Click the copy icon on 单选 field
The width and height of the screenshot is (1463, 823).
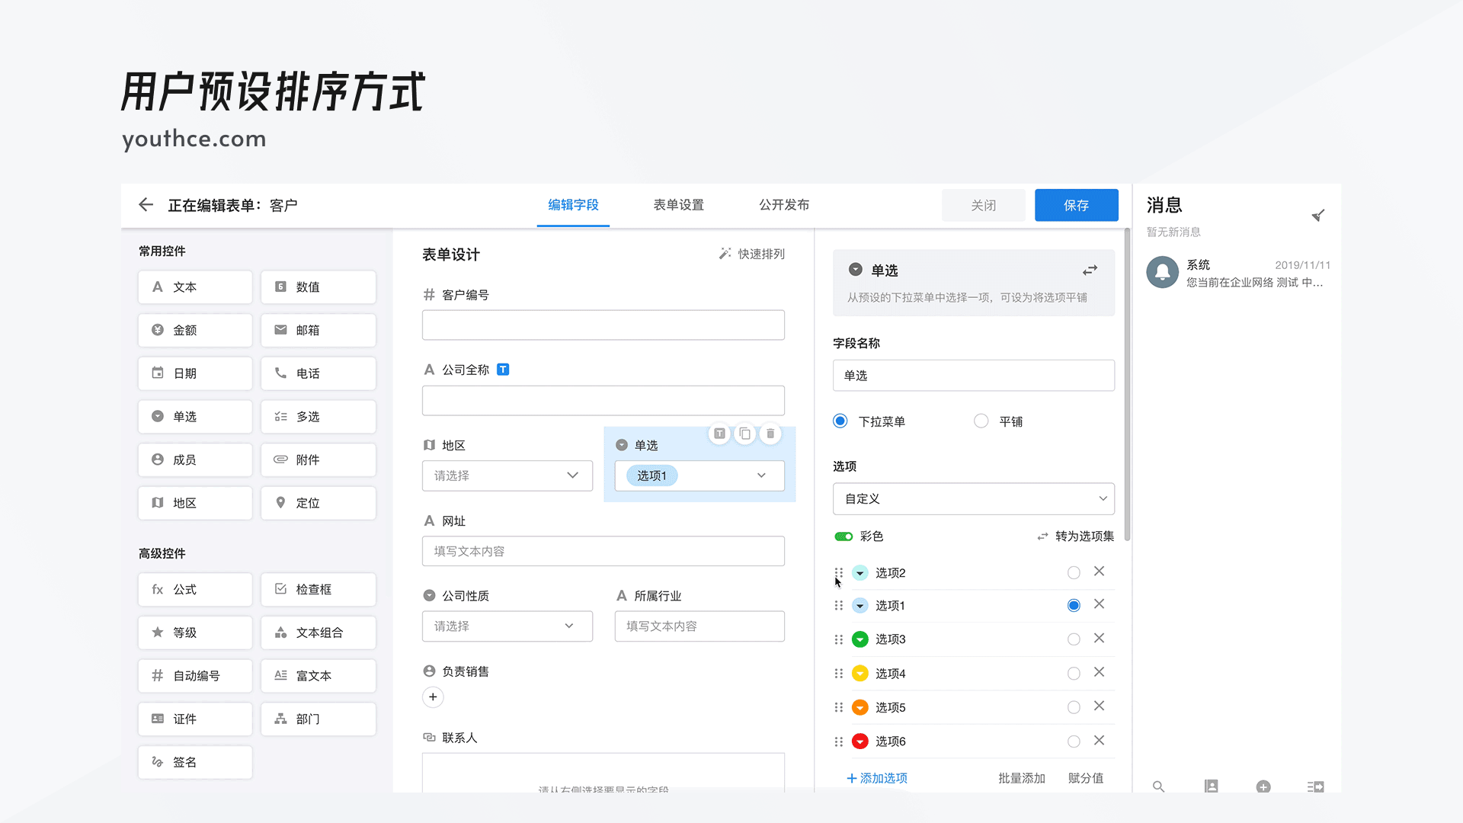(x=744, y=434)
